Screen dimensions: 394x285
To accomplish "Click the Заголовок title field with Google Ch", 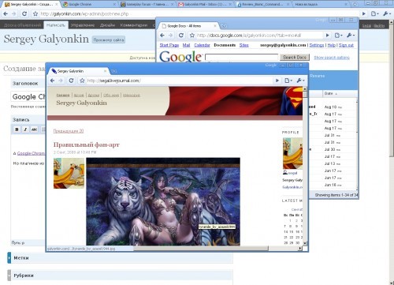I will click(x=28, y=96).
